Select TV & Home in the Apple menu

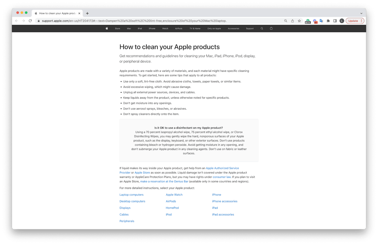[195, 28]
